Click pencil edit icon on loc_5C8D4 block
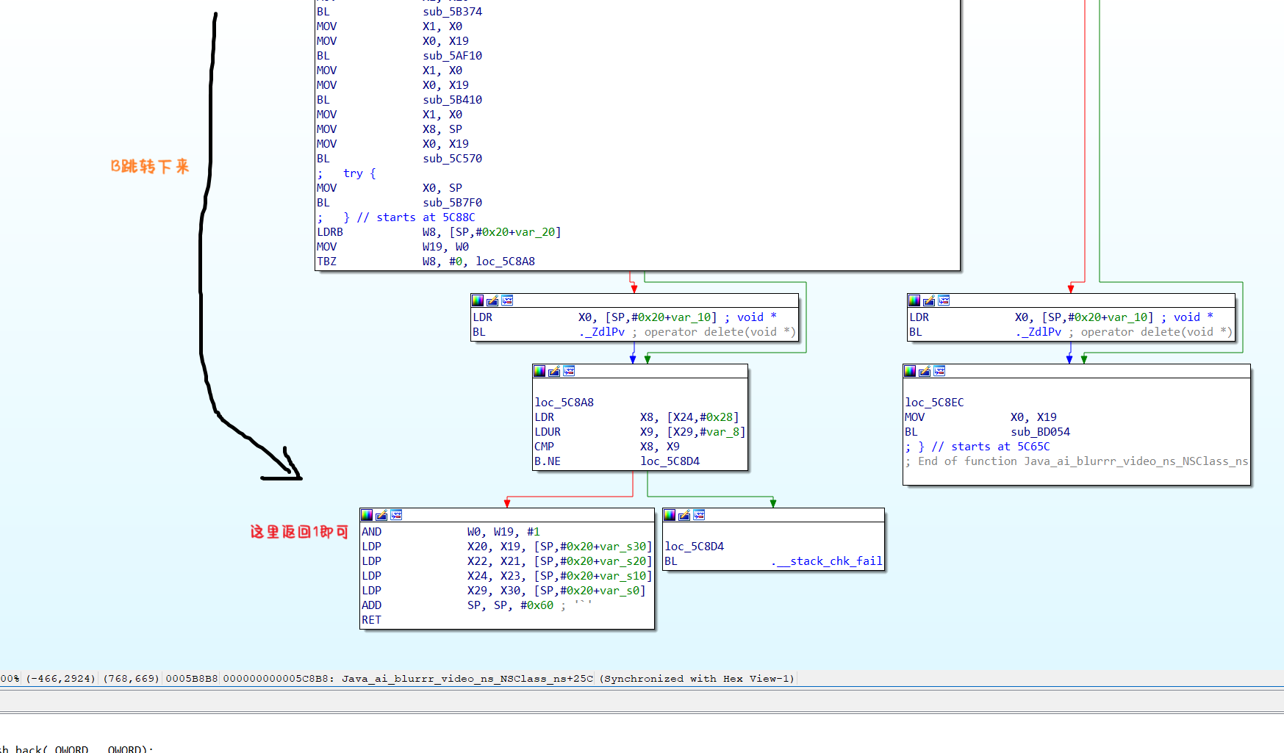This screenshot has height=753, width=1284. click(684, 515)
